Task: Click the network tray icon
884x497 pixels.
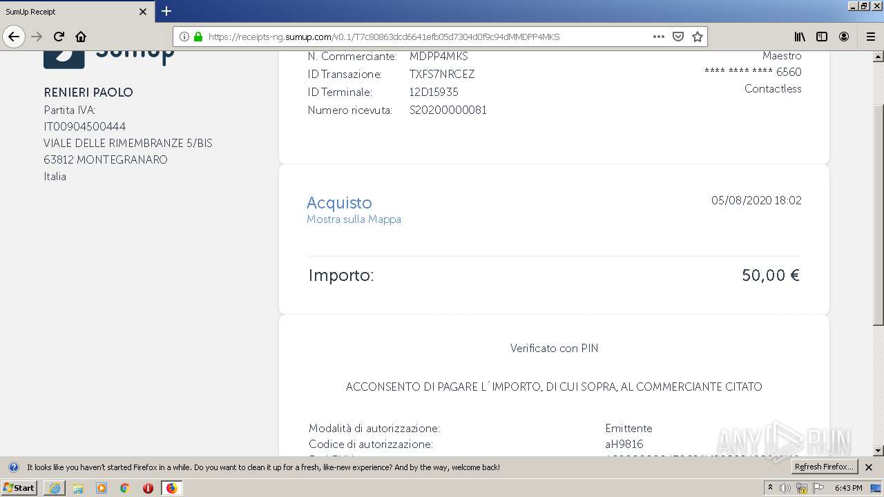Action: [x=802, y=488]
